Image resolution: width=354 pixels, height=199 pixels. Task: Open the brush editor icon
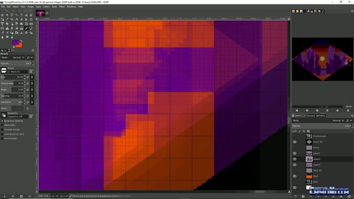[31, 71]
